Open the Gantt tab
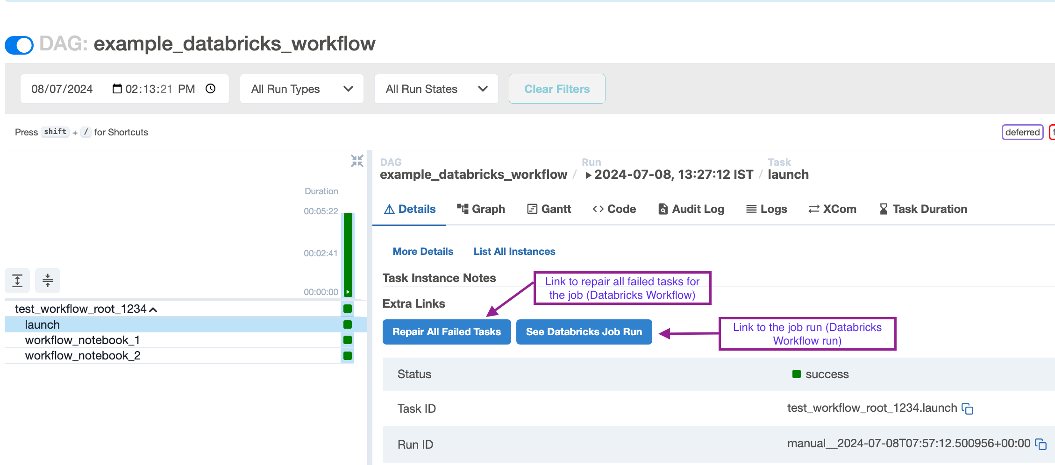Image resolution: width=1055 pixels, height=465 pixels. click(549, 209)
